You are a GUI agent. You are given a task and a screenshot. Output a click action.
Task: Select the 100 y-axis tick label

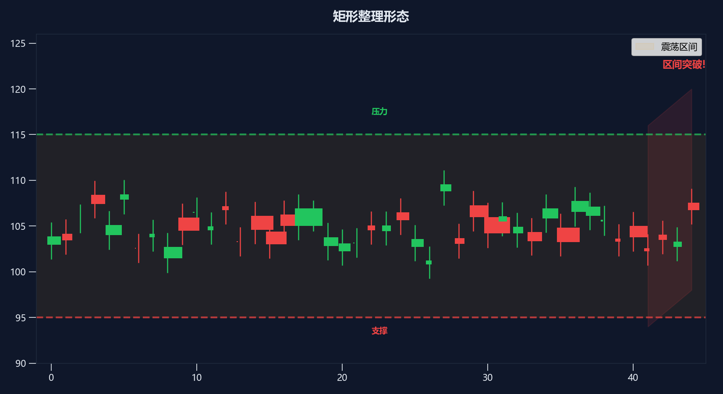(18, 272)
